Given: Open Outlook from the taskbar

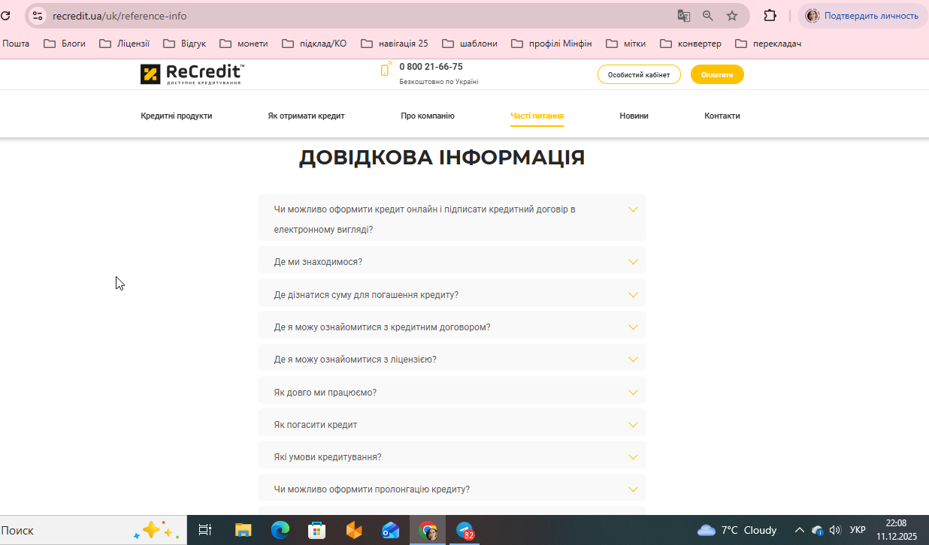Looking at the screenshot, I should tap(391, 531).
